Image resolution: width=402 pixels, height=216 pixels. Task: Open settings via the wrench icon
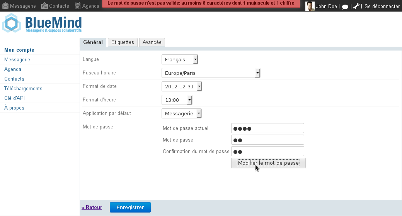[x=356, y=6]
